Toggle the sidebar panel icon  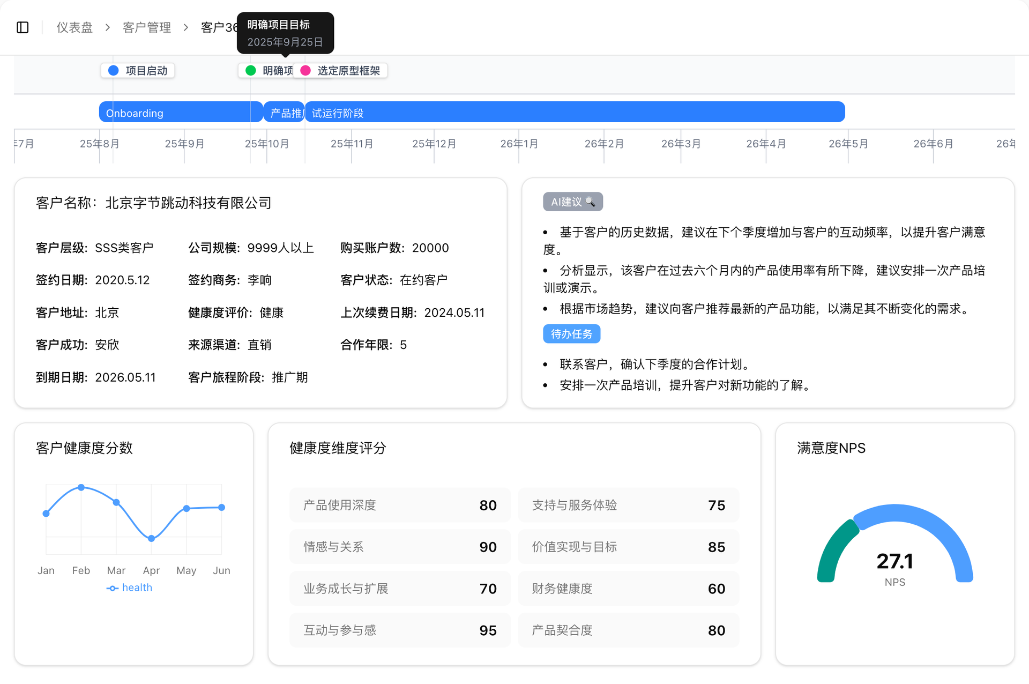(x=23, y=27)
